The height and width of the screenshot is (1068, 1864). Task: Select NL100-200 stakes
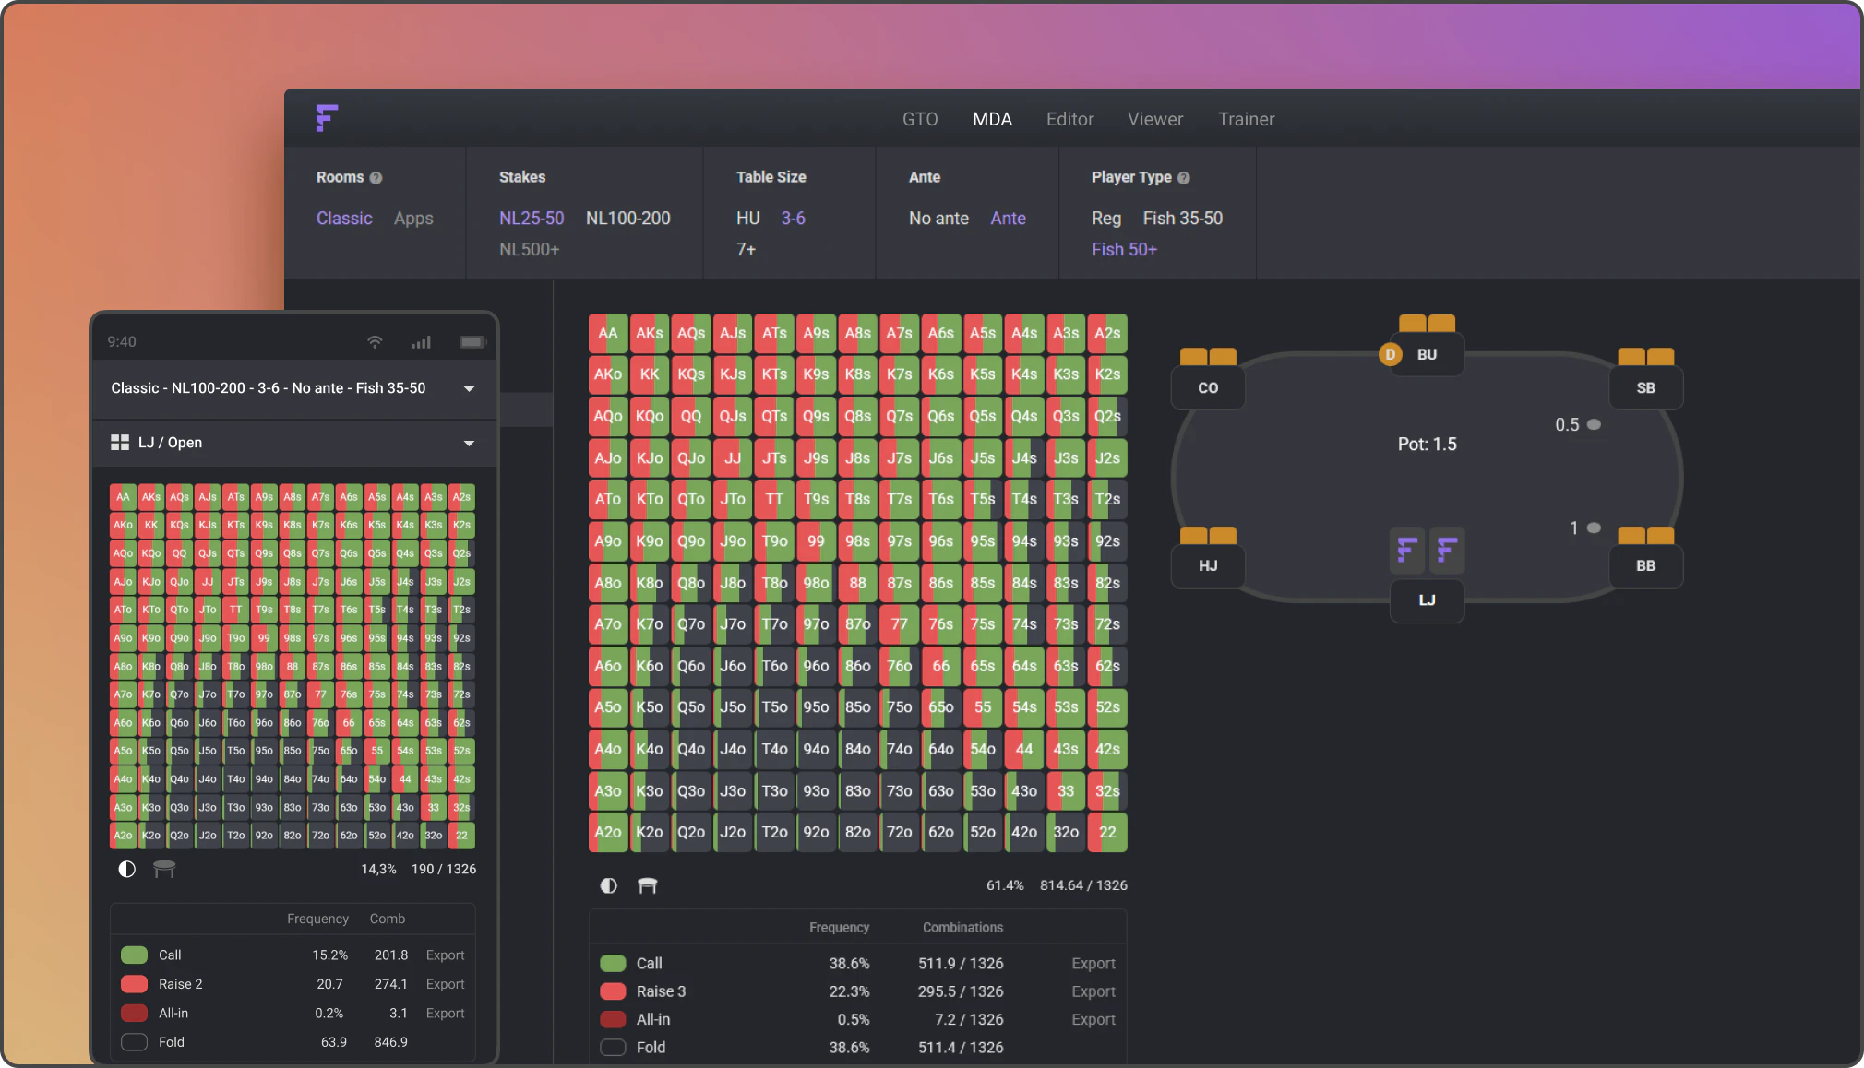628,219
